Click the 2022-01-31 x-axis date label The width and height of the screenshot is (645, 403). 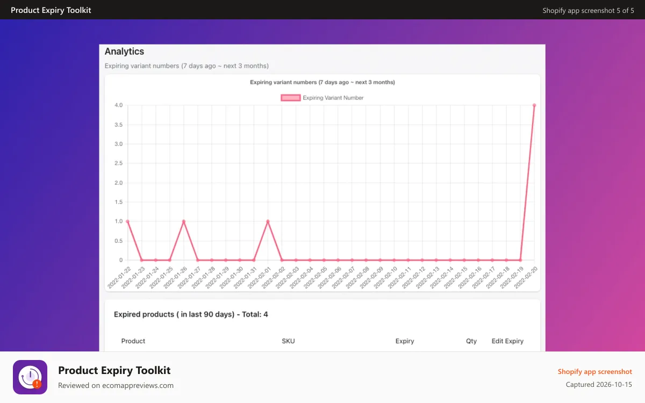246,277
